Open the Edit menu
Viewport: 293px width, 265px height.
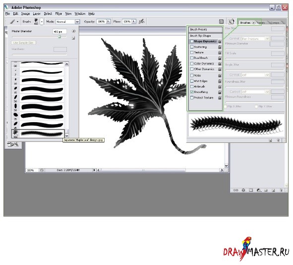click(15, 14)
